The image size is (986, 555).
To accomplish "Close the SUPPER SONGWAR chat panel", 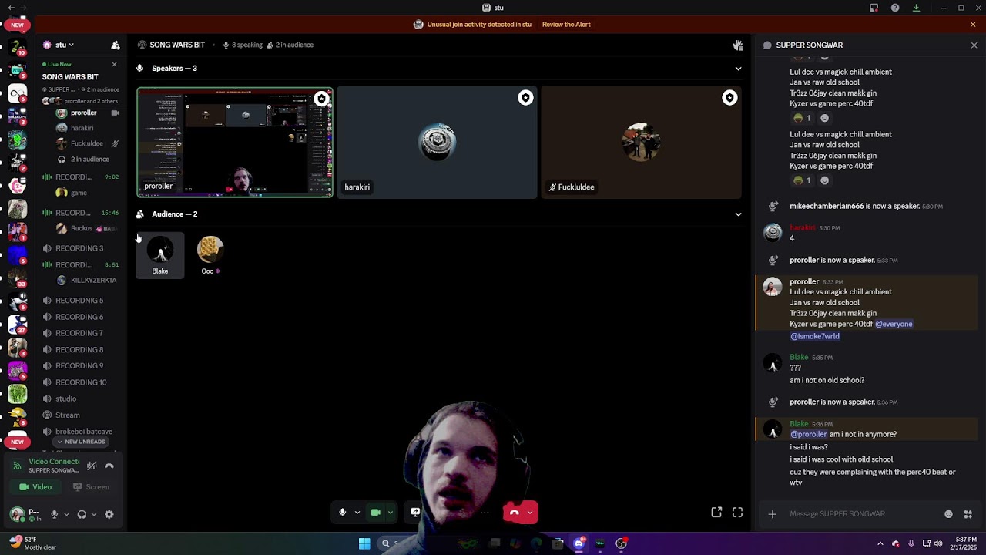I will click(974, 45).
